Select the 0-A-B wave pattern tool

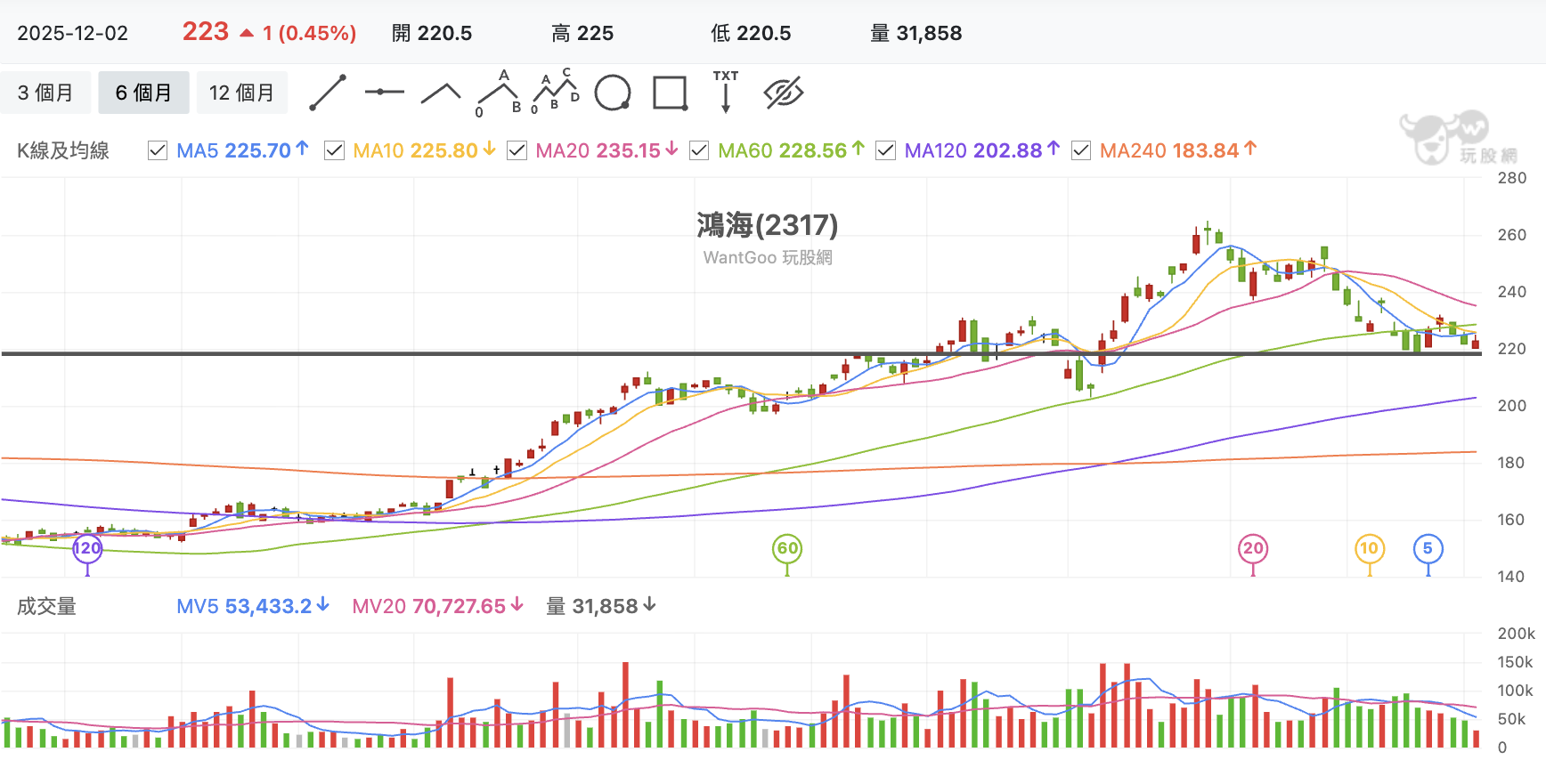pos(500,93)
